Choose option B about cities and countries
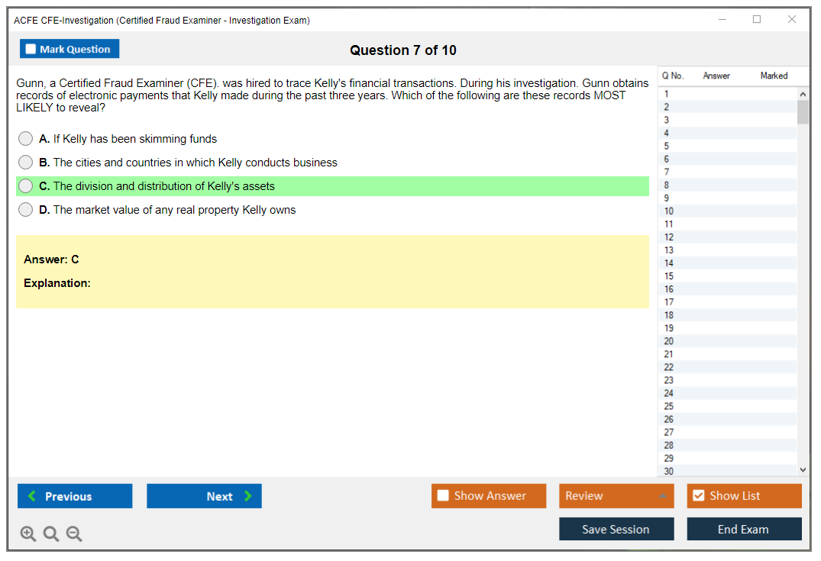 point(26,163)
